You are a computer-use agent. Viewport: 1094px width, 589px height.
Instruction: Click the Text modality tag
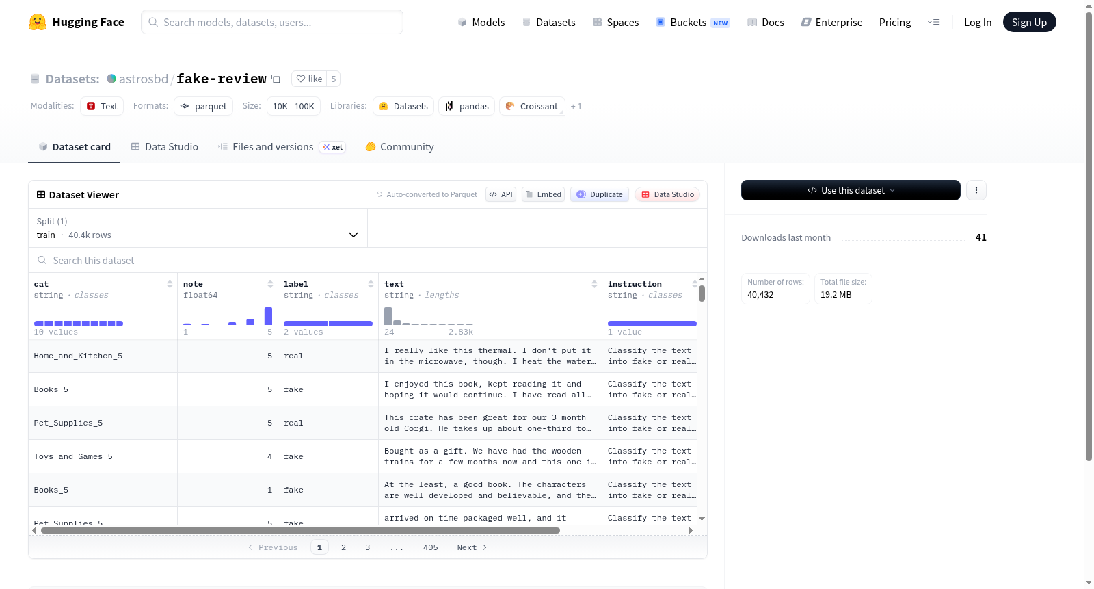tap(102, 106)
